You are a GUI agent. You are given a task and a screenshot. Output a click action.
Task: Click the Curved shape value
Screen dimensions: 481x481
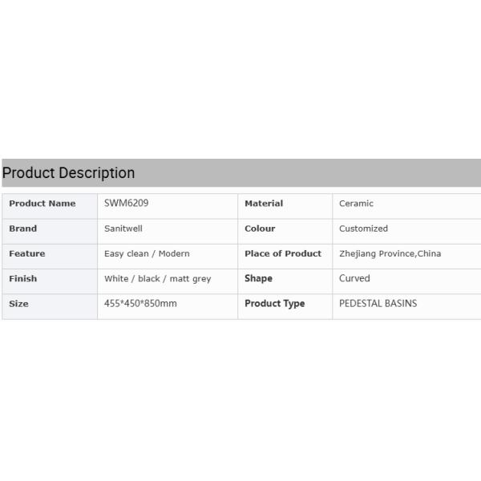click(x=354, y=278)
